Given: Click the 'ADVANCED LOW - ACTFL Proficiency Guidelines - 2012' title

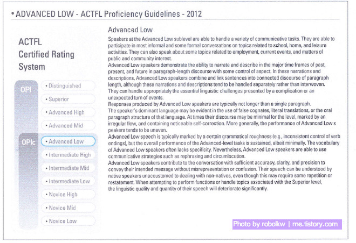Looking at the screenshot, I should pos(108,14).
